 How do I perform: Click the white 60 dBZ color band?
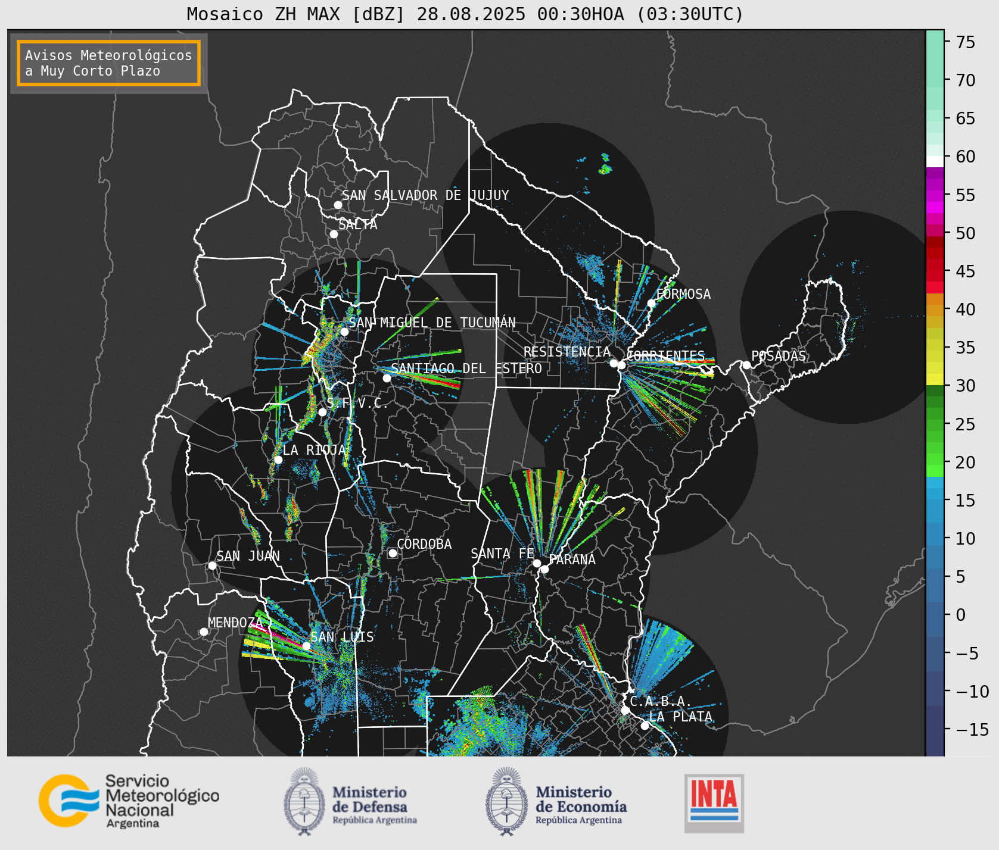[x=935, y=161]
